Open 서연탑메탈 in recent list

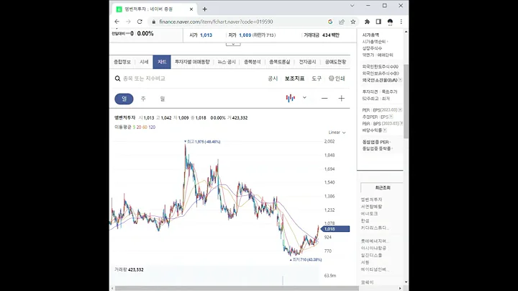[x=371, y=207]
